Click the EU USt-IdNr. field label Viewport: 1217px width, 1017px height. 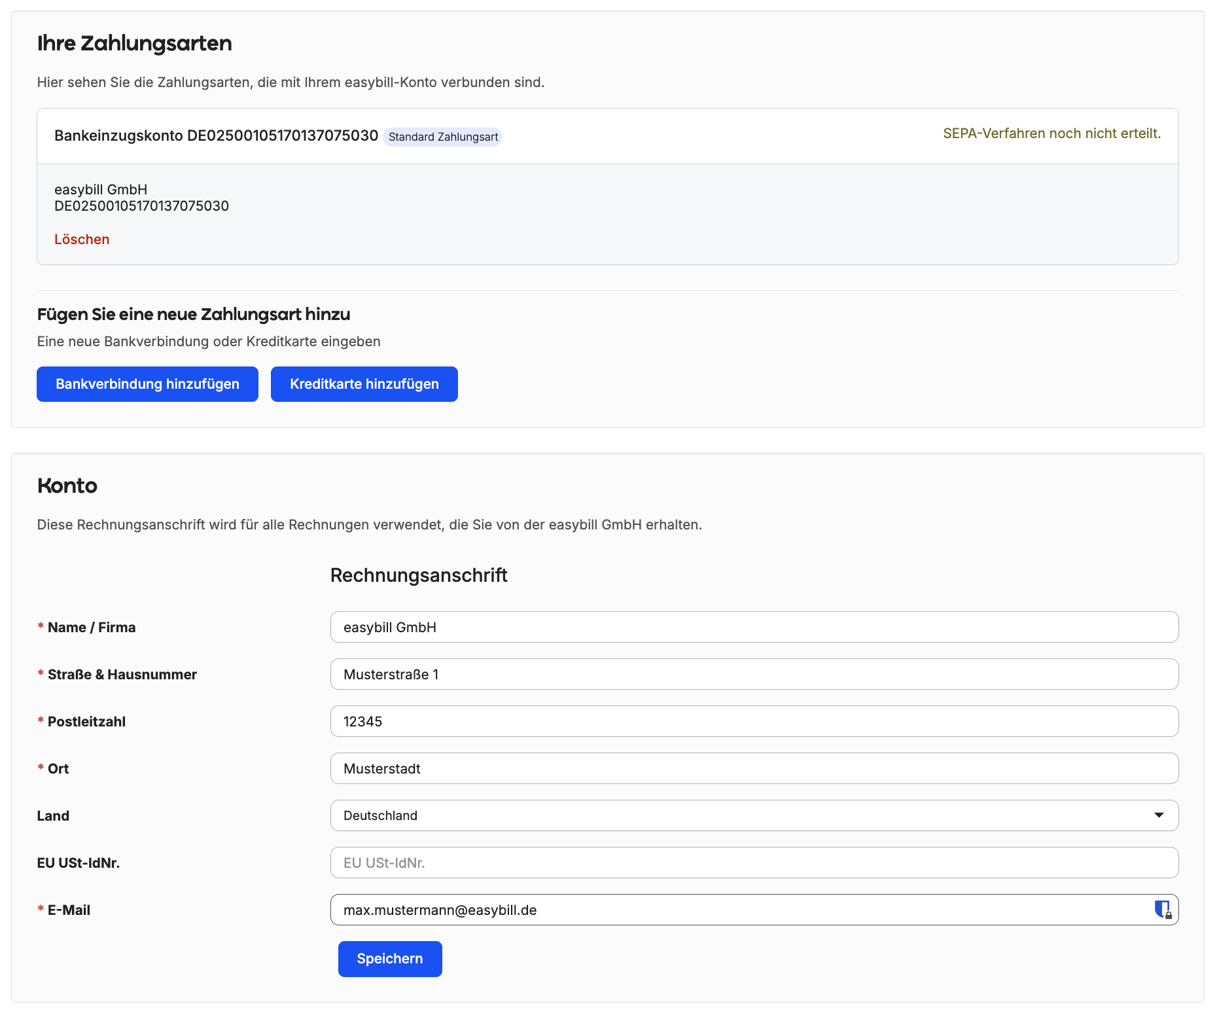(79, 863)
